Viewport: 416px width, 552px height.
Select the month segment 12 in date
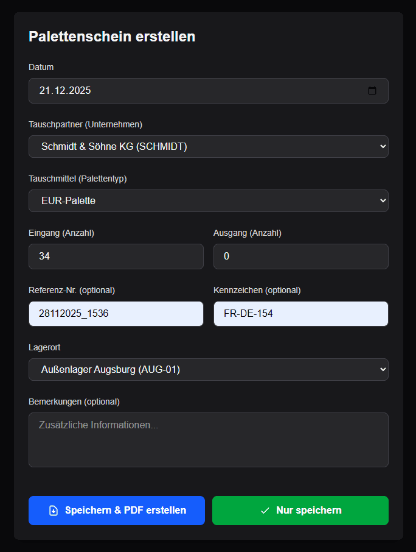click(x=60, y=91)
